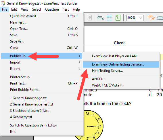Click the grayed-out record toolbar icon
163x140 pixels.
point(90,18)
